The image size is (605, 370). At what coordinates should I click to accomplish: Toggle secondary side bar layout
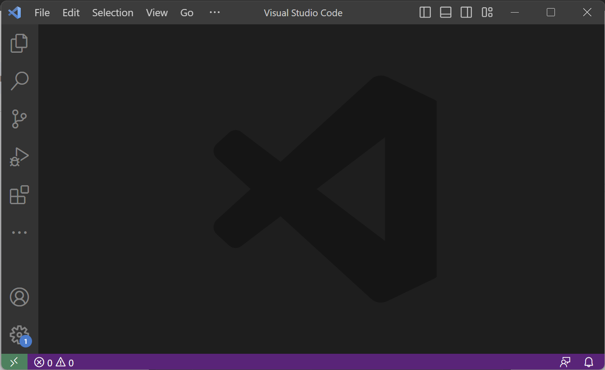click(x=466, y=13)
